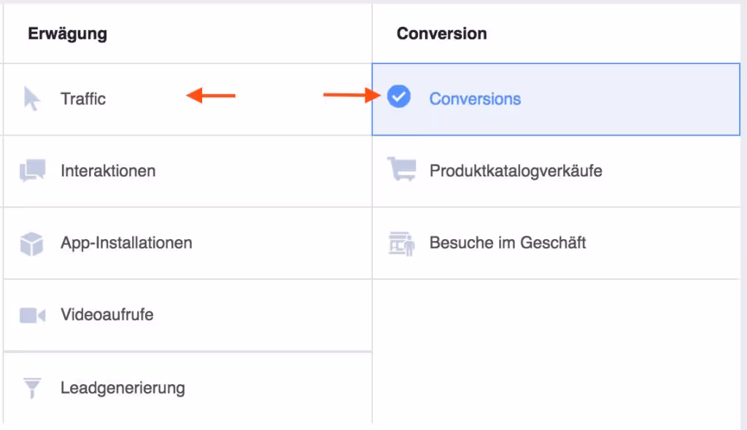Select Videoaufrufe as campaign objective

pyautogui.click(x=187, y=315)
